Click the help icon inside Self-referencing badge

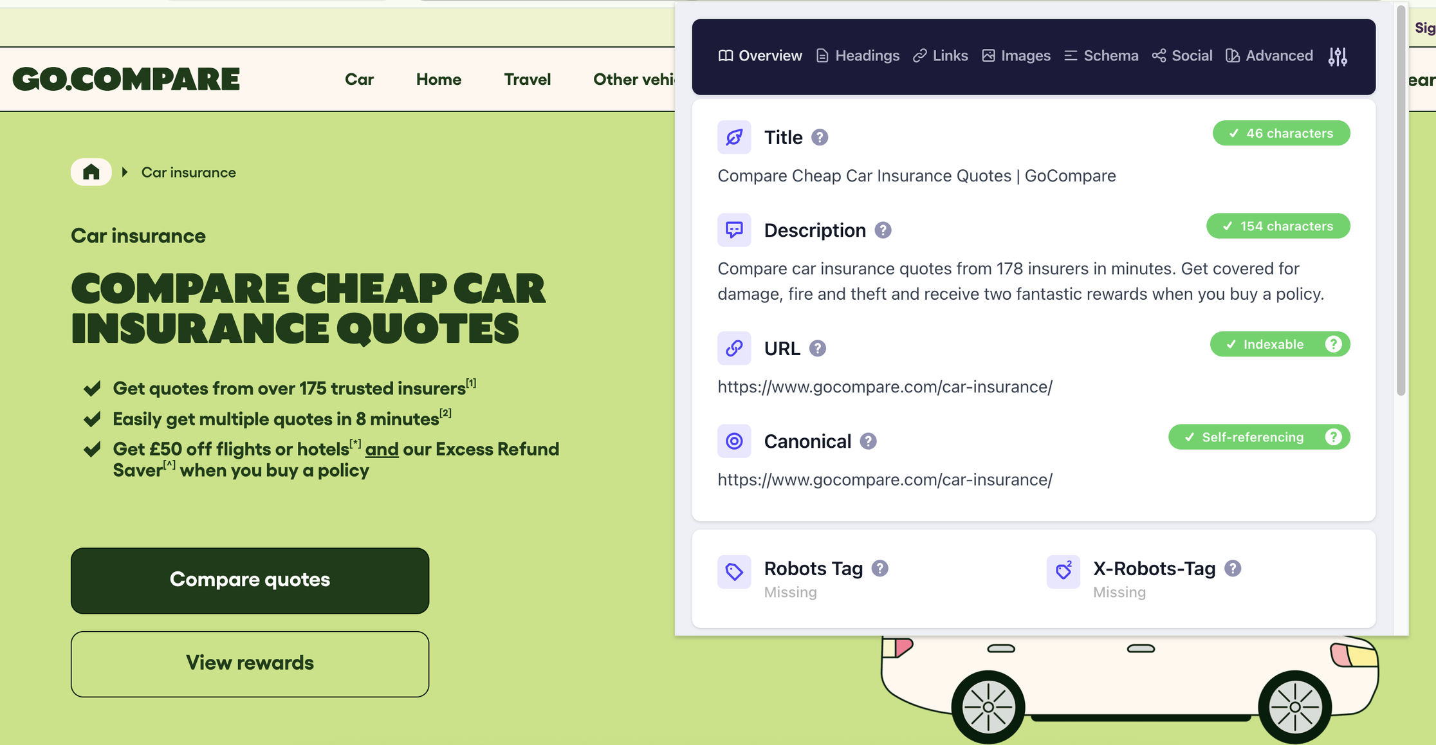coord(1333,437)
